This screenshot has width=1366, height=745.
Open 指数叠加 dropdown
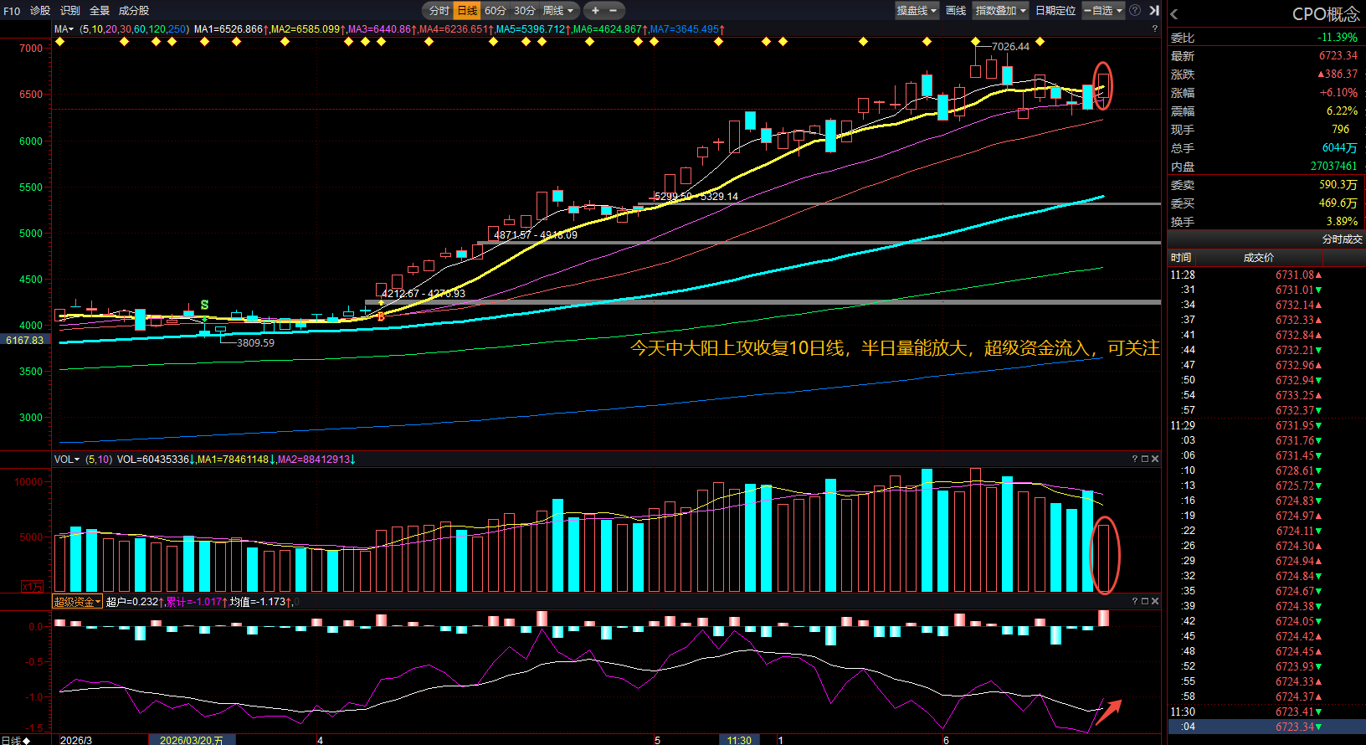1001,11
